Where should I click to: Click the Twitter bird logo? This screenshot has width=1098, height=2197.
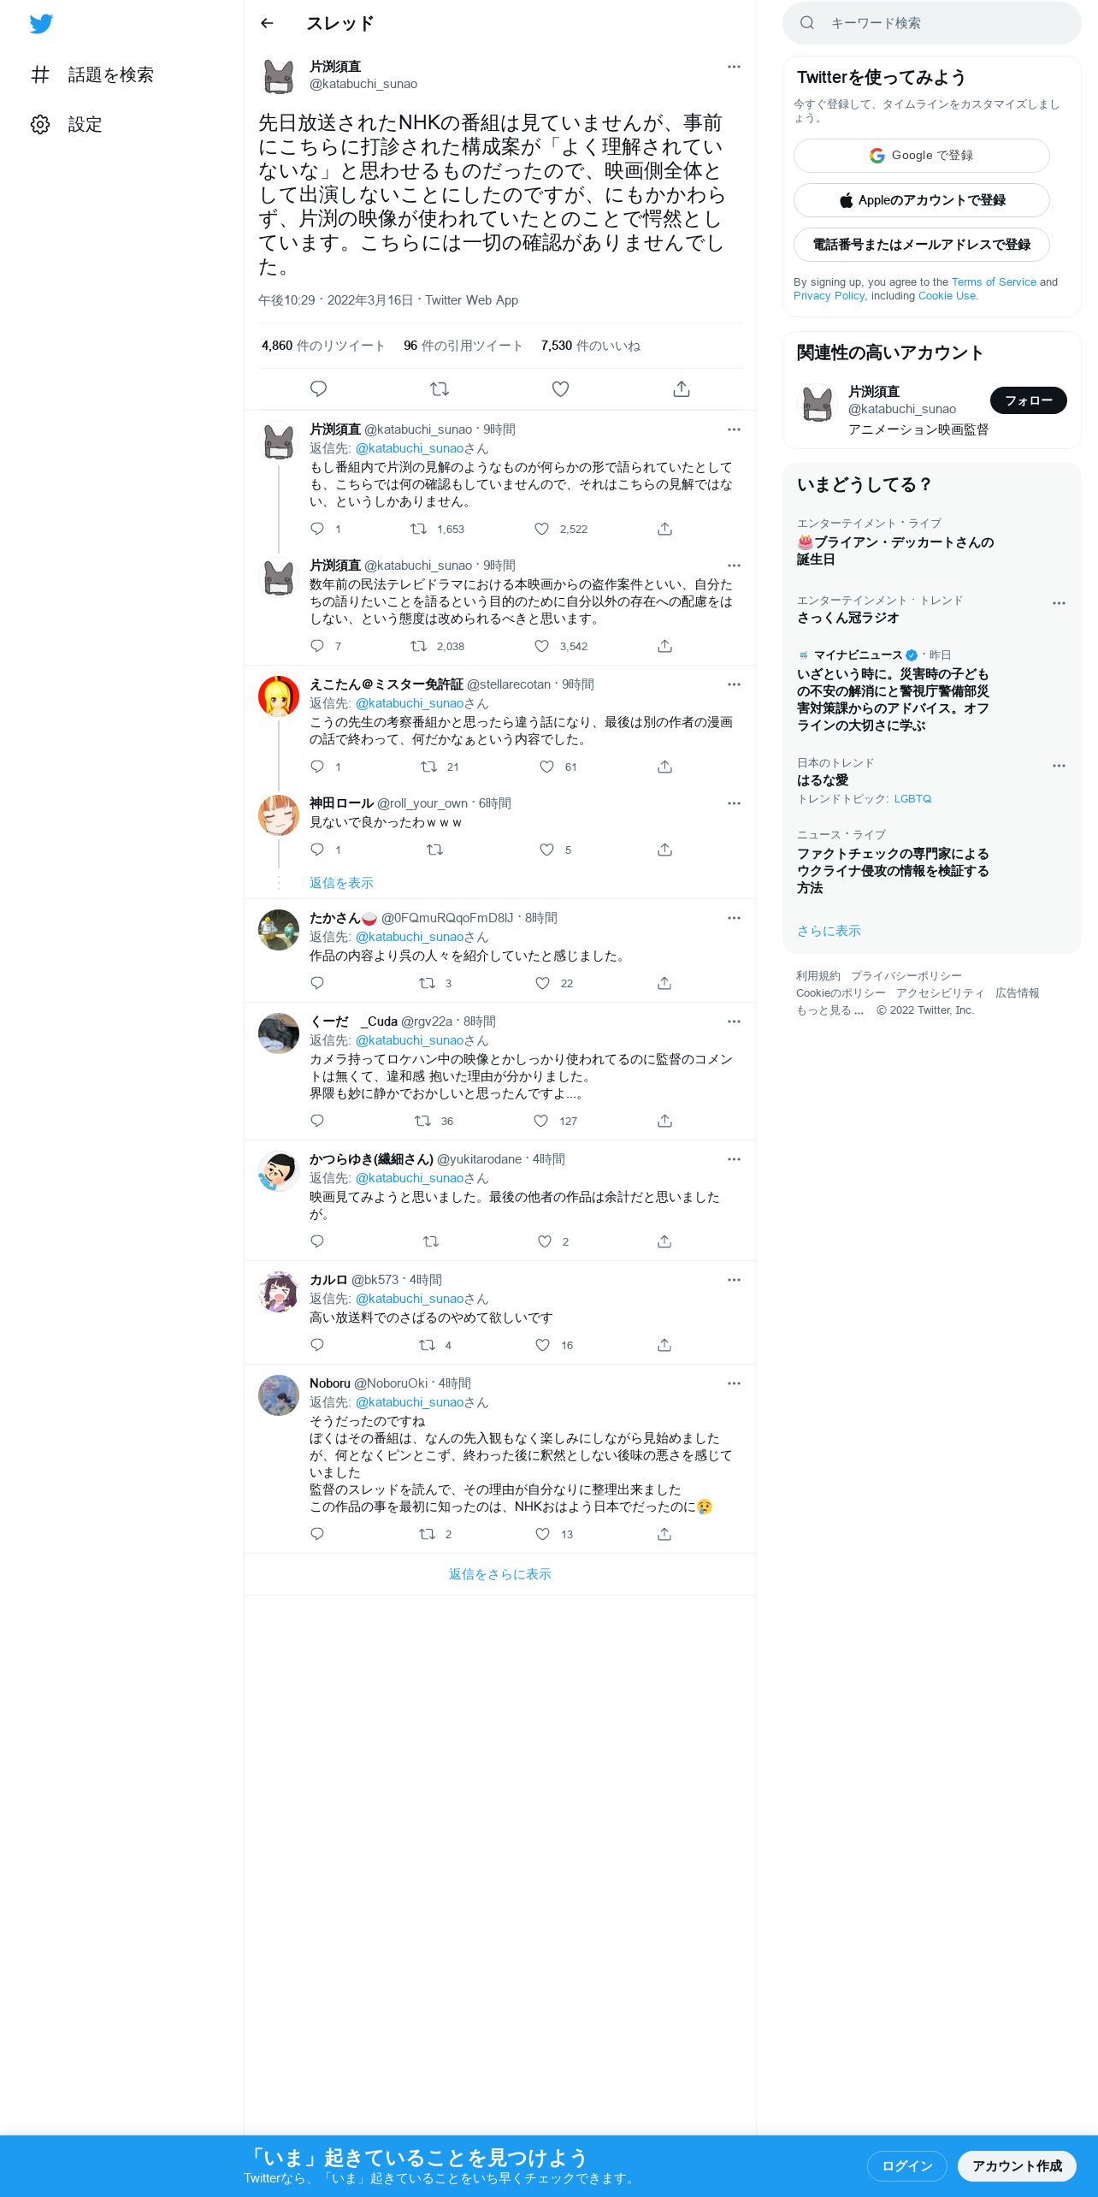41,24
